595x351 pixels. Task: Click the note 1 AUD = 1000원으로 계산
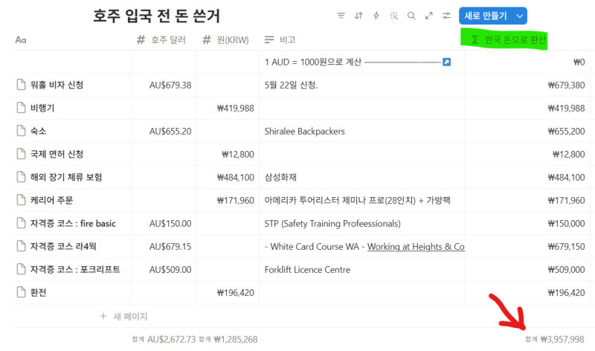[313, 62]
